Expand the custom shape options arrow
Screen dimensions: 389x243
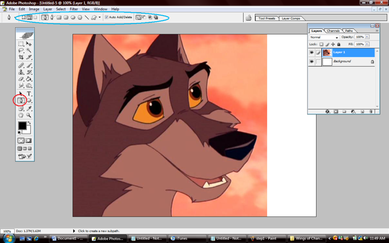(100, 17)
